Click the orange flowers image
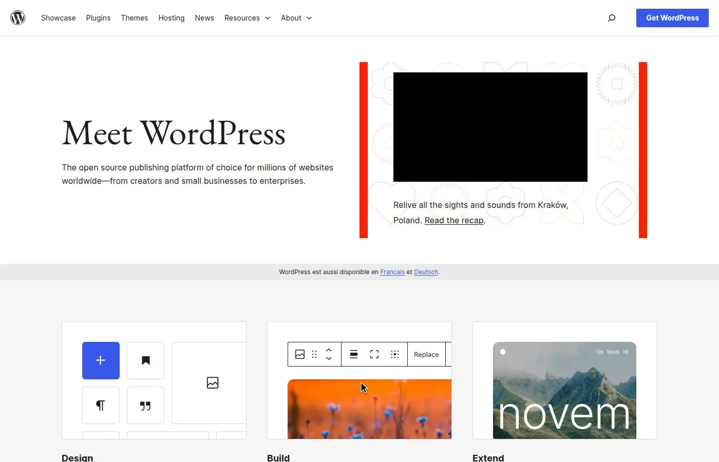The width and height of the screenshot is (719, 462). click(x=370, y=409)
